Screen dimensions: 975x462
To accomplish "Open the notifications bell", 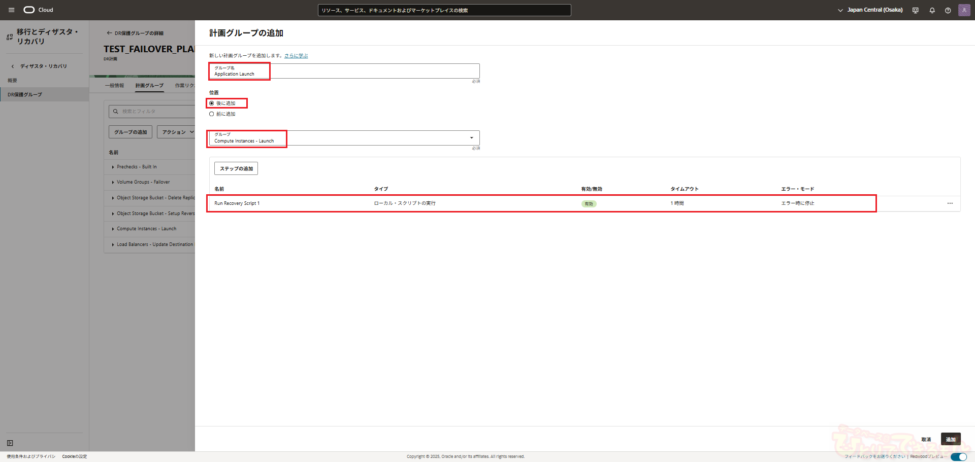I will [x=932, y=10].
